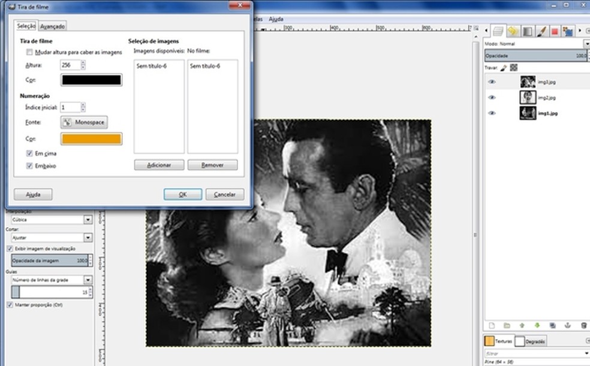Viewport: 590px width, 366px height.
Task: Click the new layer icon
Action: click(492, 325)
